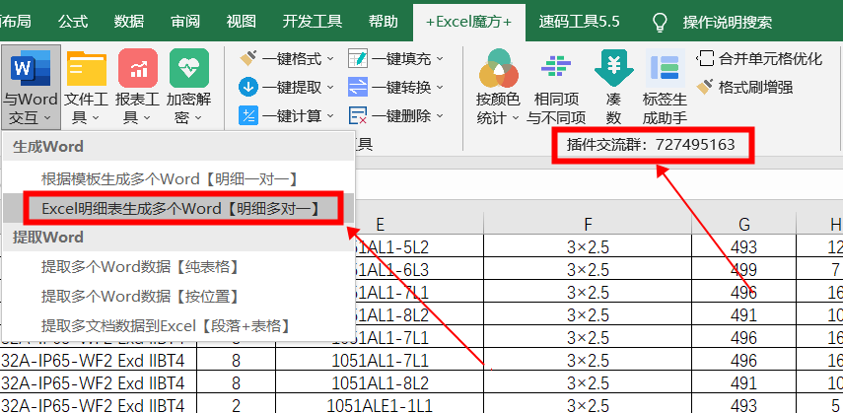Open the 速码工具5.5 ribbon tab

(x=580, y=22)
